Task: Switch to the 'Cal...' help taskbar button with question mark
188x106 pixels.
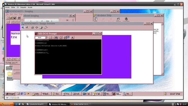Action: pyautogui.click(x=97, y=94)
